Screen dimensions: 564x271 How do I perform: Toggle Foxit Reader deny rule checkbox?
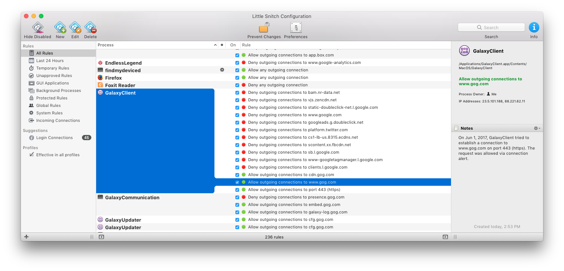(237, 85)
